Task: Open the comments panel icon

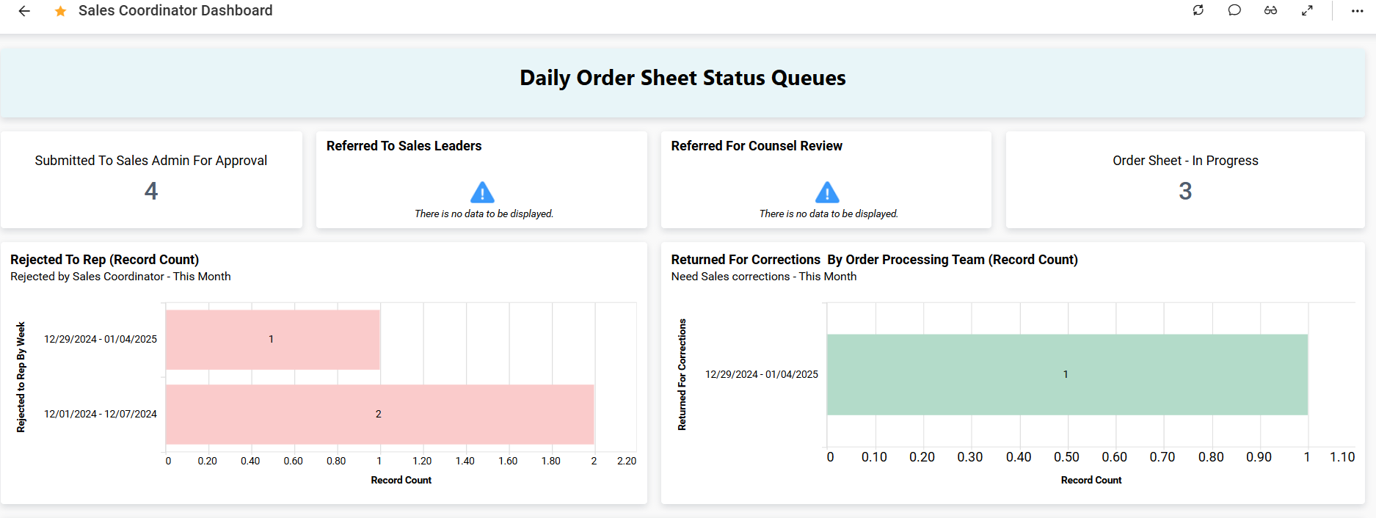Action: 1234,10
